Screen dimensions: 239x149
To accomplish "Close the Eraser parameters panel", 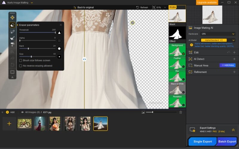I will (x=61, y=25).
